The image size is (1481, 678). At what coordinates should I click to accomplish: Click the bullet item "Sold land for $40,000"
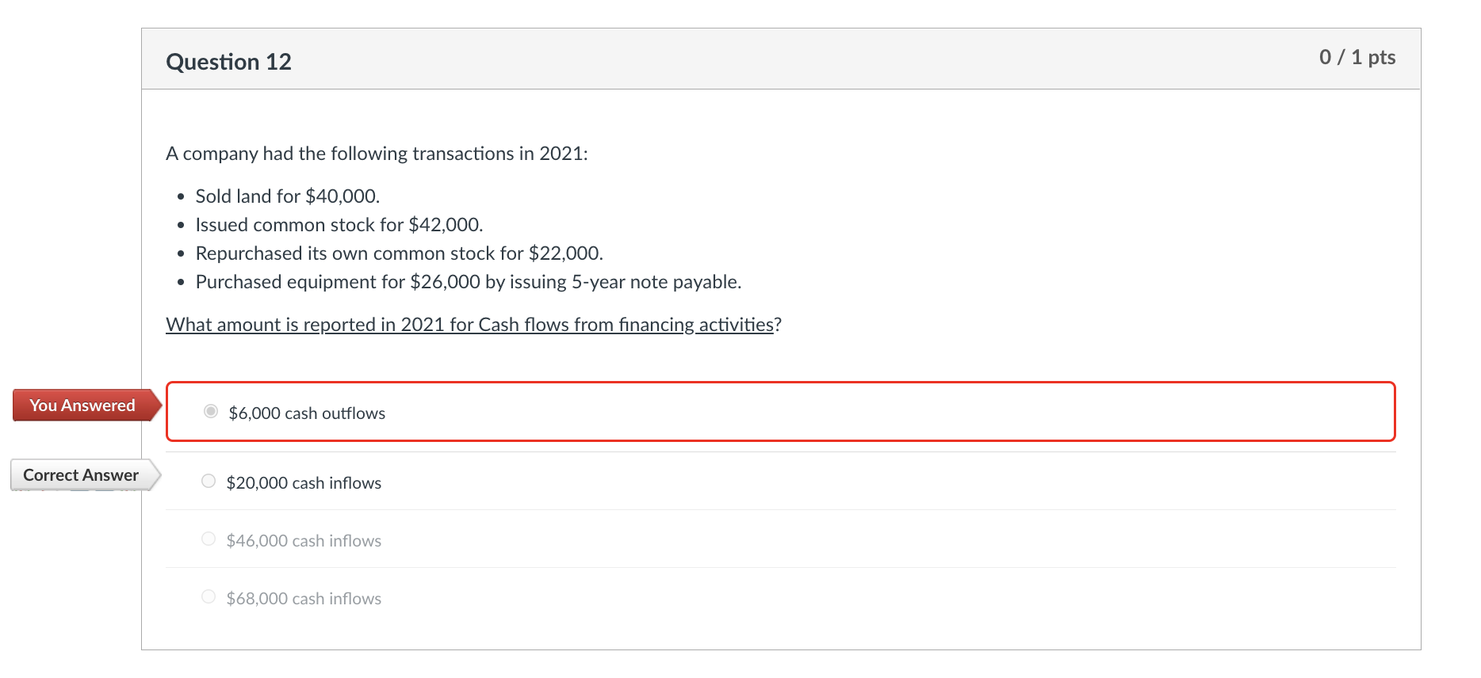click(287, 196)
